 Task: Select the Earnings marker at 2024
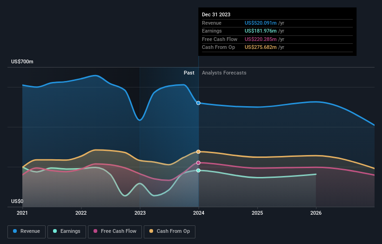198,170
